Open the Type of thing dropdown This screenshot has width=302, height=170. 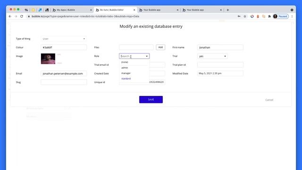(x=64, y=39)
